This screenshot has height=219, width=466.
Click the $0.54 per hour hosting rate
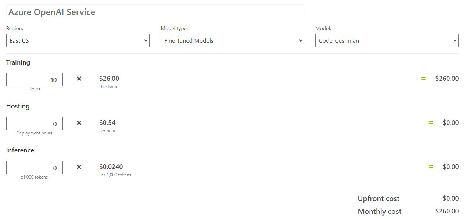[107, 123]
